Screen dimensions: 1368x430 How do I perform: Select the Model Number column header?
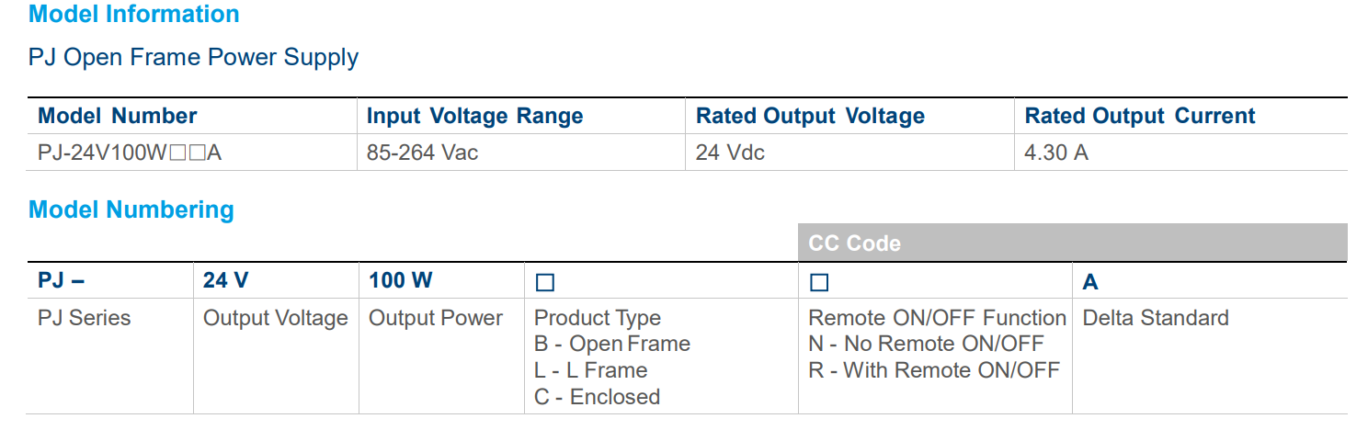click(x=117, y=116)
